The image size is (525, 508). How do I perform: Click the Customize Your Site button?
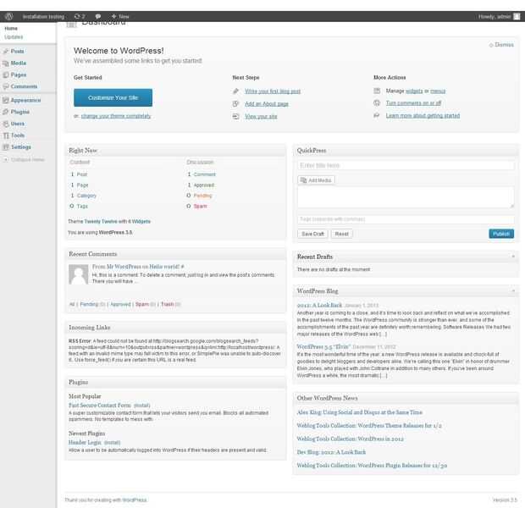click(113, 97)
